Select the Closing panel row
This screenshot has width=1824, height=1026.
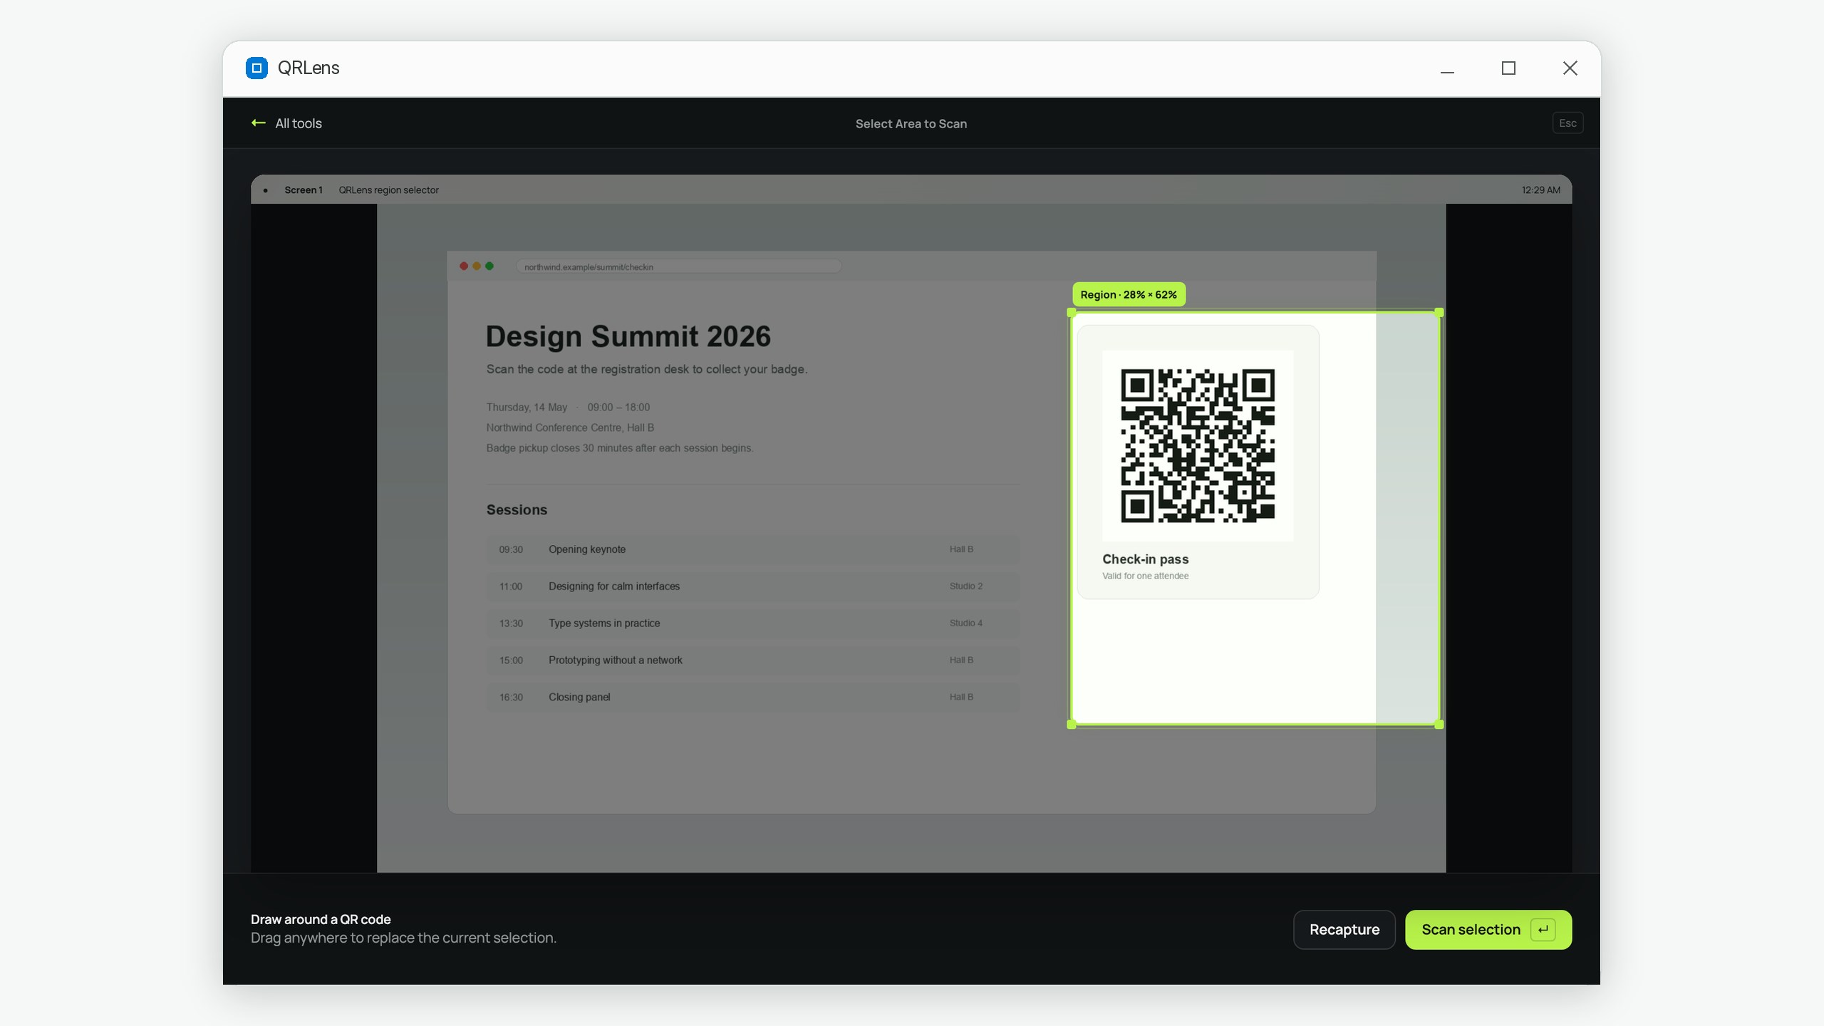(x=753, y=698)
